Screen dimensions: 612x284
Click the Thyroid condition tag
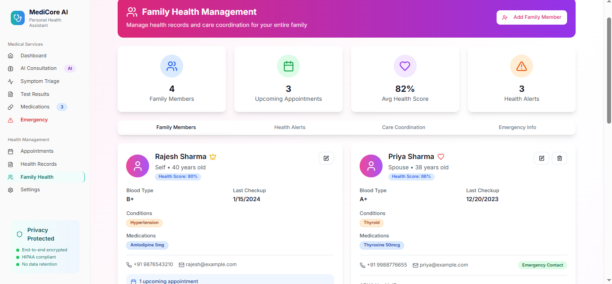[372, 223]
